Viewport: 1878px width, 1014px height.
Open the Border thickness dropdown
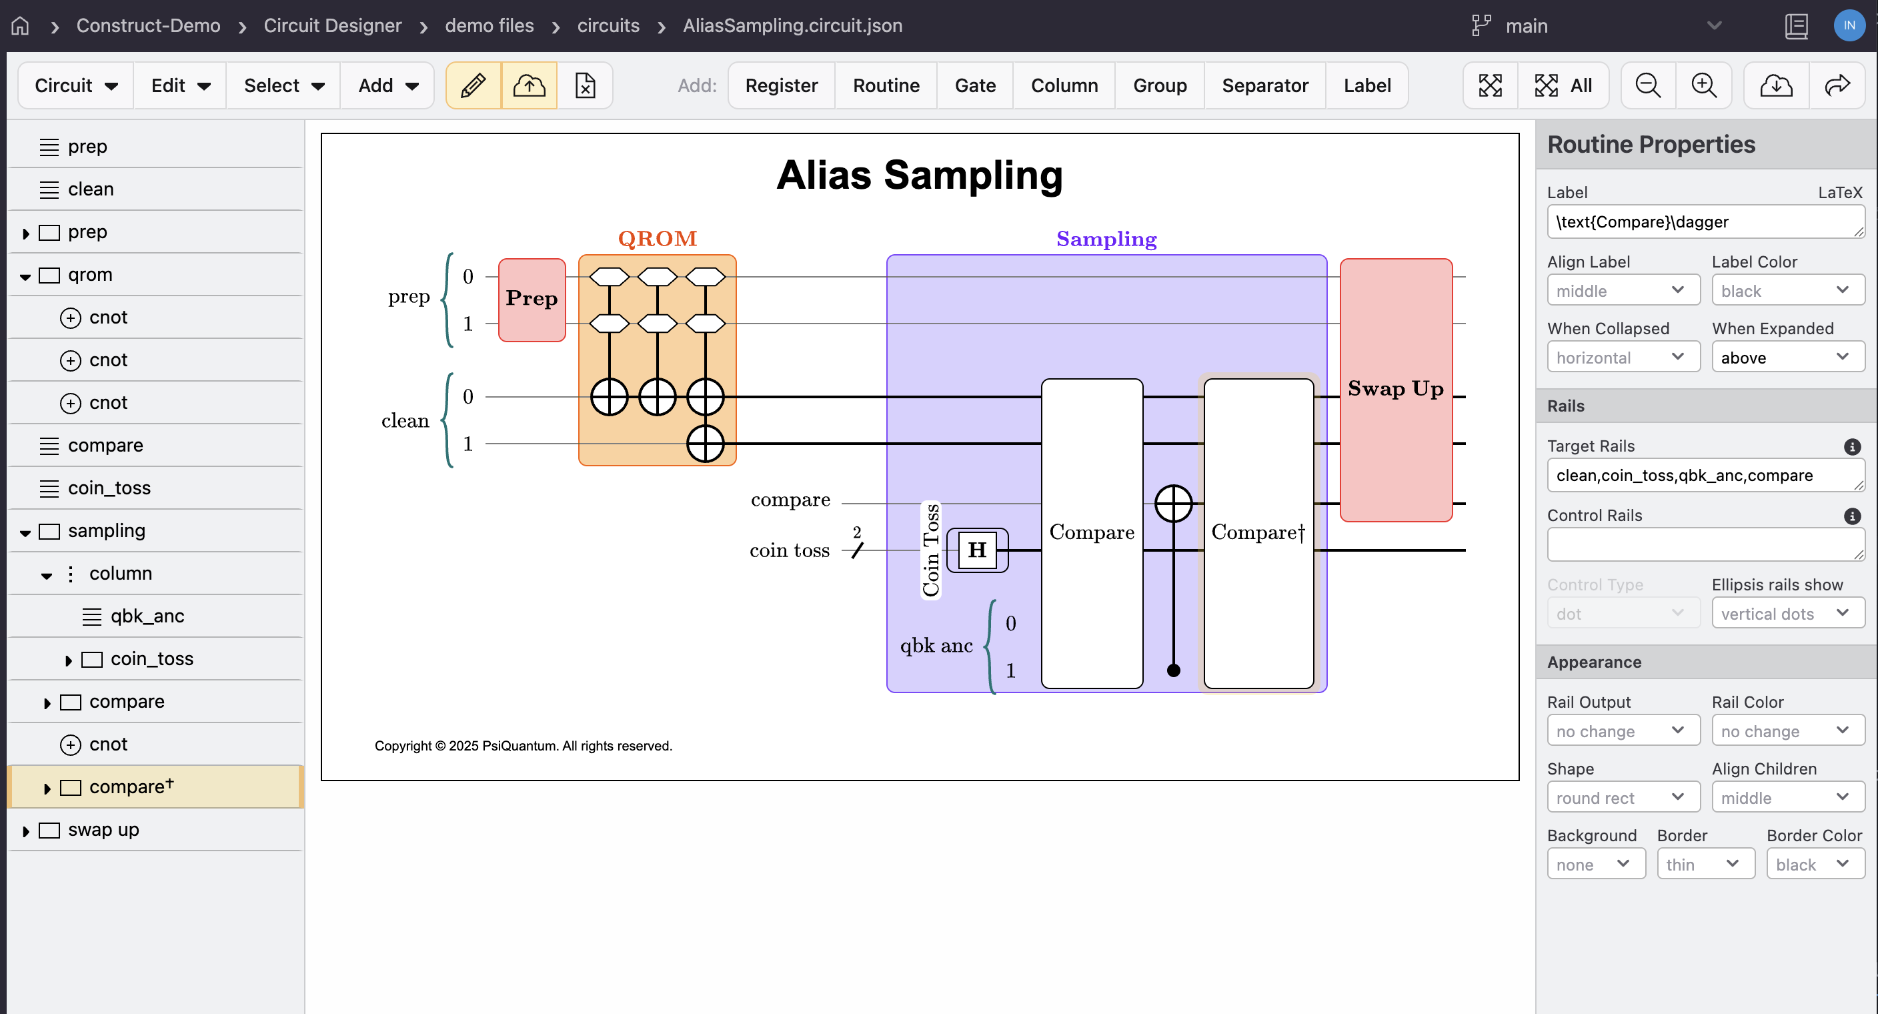[x=1705, y=865]
